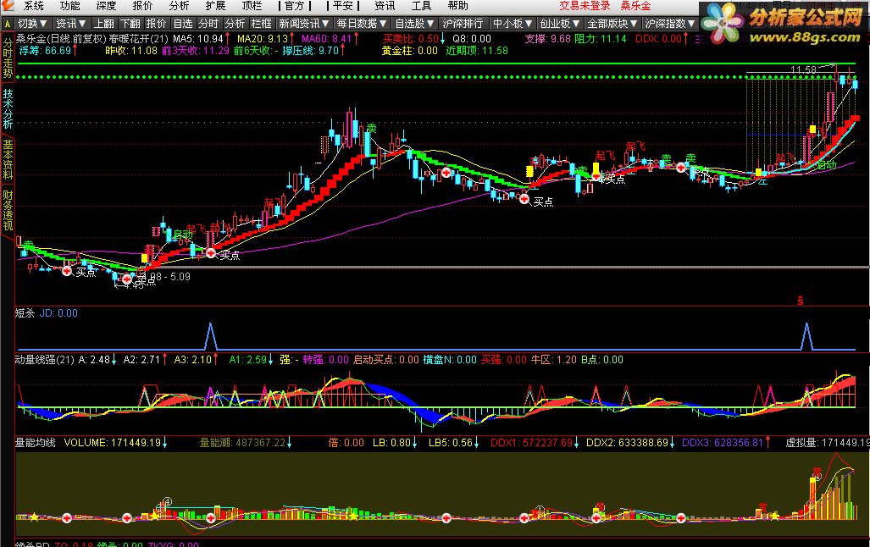Click the 平安 menu entry

[x=343, y=6]
